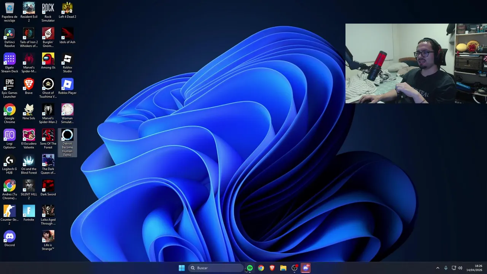Image resolution: width=487 pixels, height=274 pixels.
Task: Show hidden system tray icons
Action: [x=438, y=268]
